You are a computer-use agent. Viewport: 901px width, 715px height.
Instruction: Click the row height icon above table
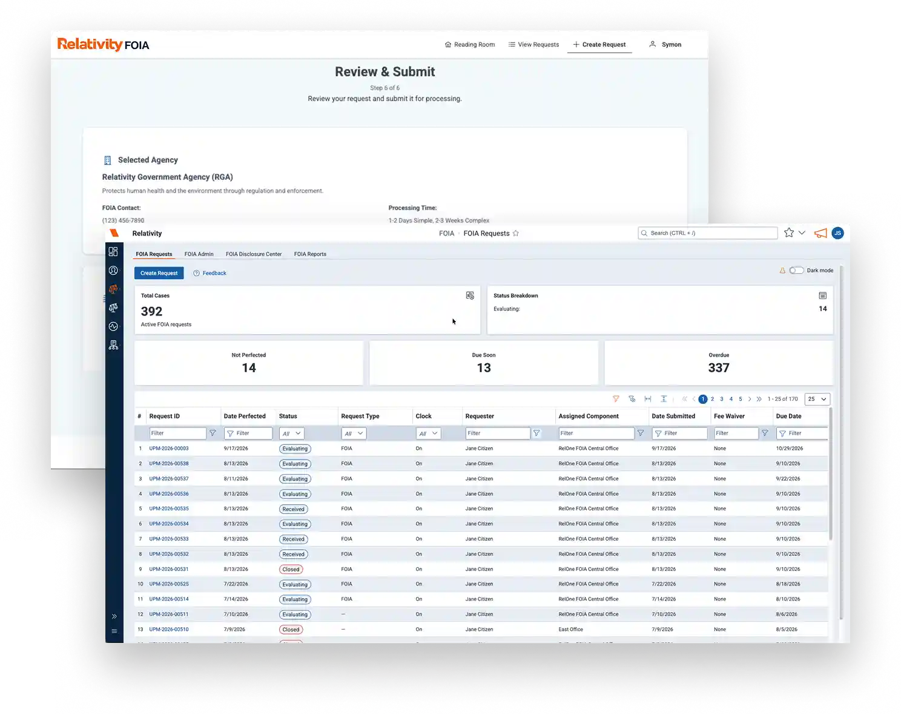coord(664,399)
